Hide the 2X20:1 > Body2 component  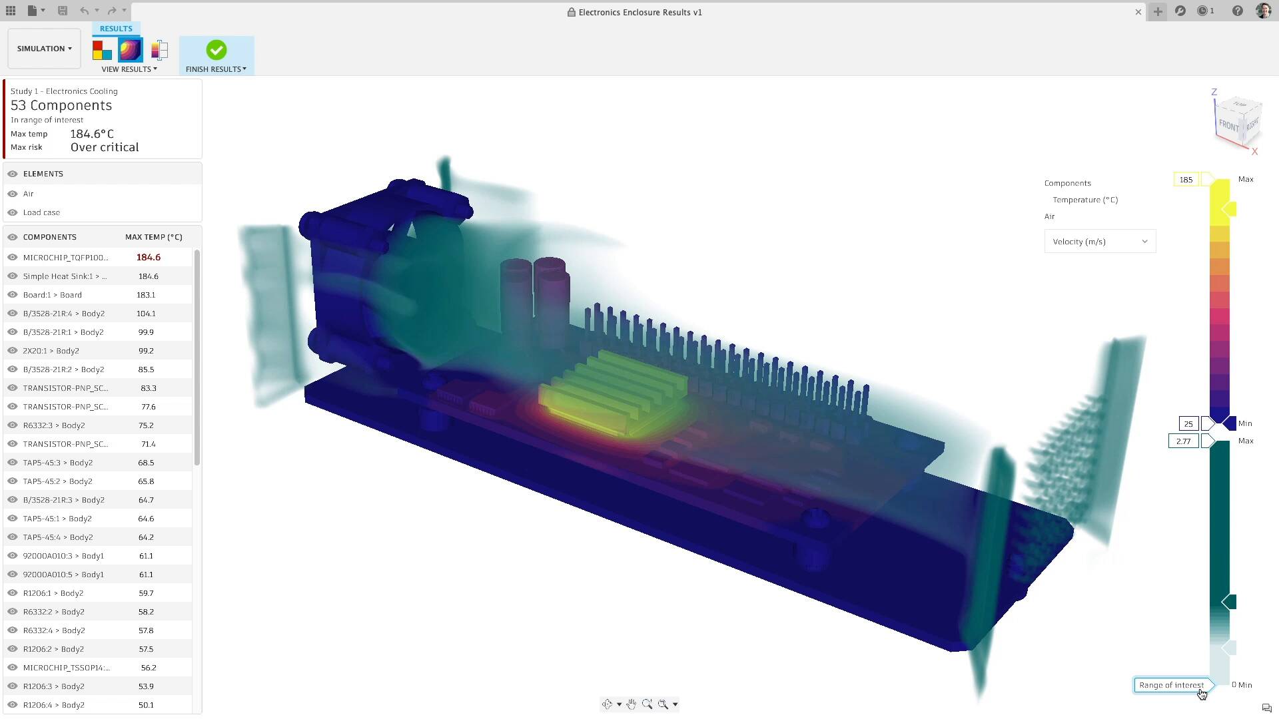[12, 351]
